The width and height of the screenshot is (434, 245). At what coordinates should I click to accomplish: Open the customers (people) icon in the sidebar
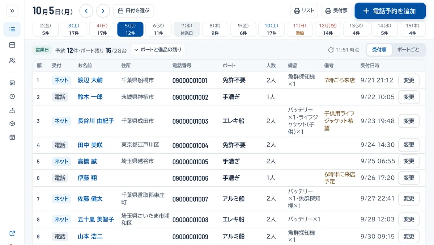tap(12, 61)
